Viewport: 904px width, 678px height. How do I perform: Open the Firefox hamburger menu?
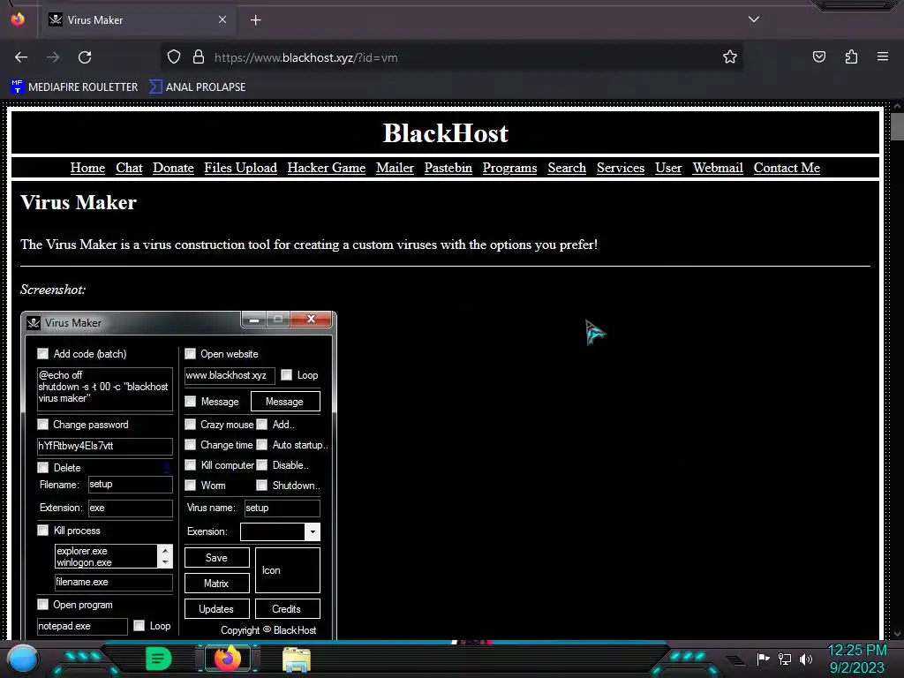(x=882, y=57)
